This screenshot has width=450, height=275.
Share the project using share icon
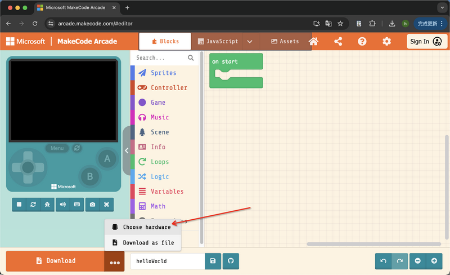tap(338, 41)
